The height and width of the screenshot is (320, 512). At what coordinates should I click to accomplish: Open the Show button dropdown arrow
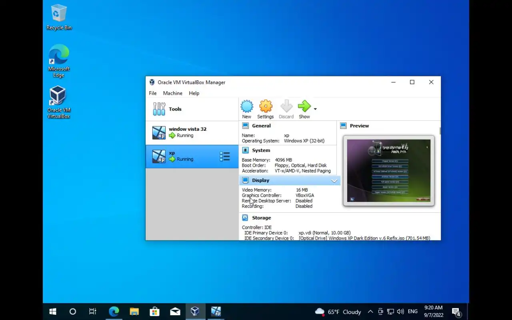click(x=315, y=109)
